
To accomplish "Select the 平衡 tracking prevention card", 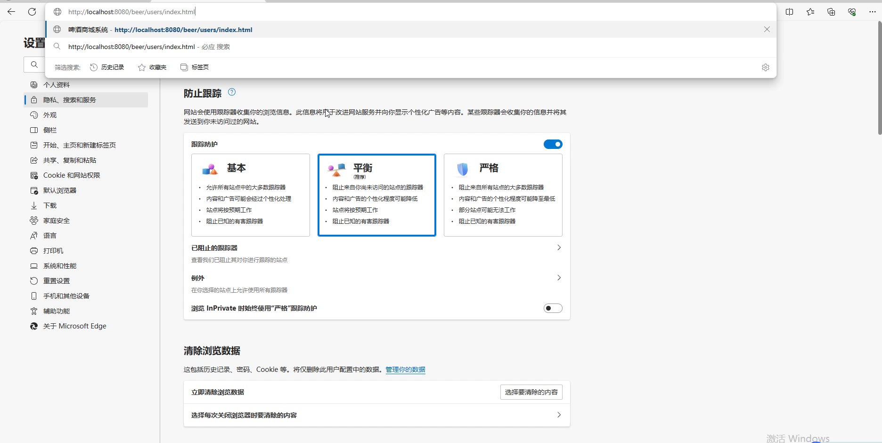I will [x=377, y=195].
